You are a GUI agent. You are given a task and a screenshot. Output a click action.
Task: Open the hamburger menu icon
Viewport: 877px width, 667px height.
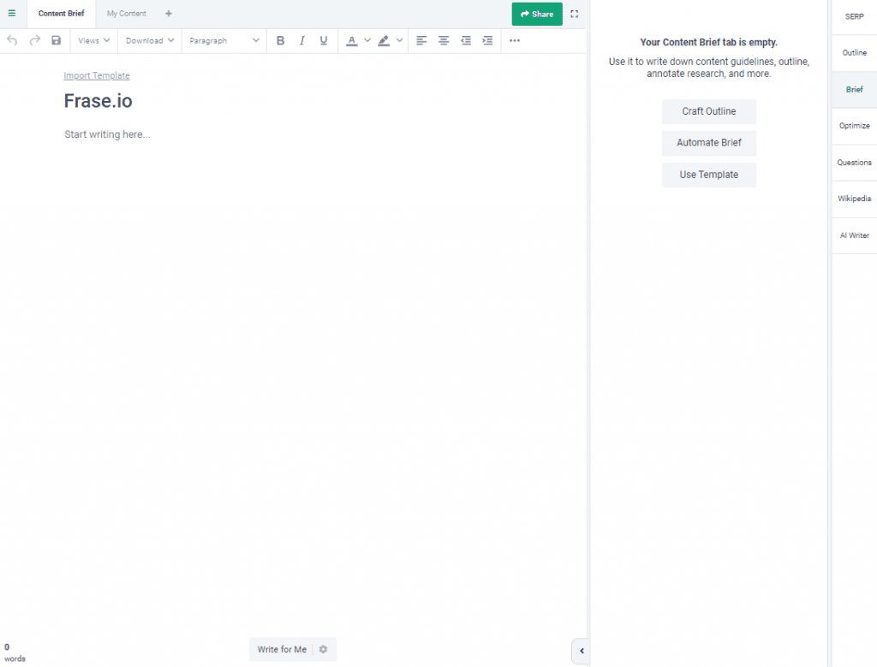pyautogui.click(x=12, y=14)
